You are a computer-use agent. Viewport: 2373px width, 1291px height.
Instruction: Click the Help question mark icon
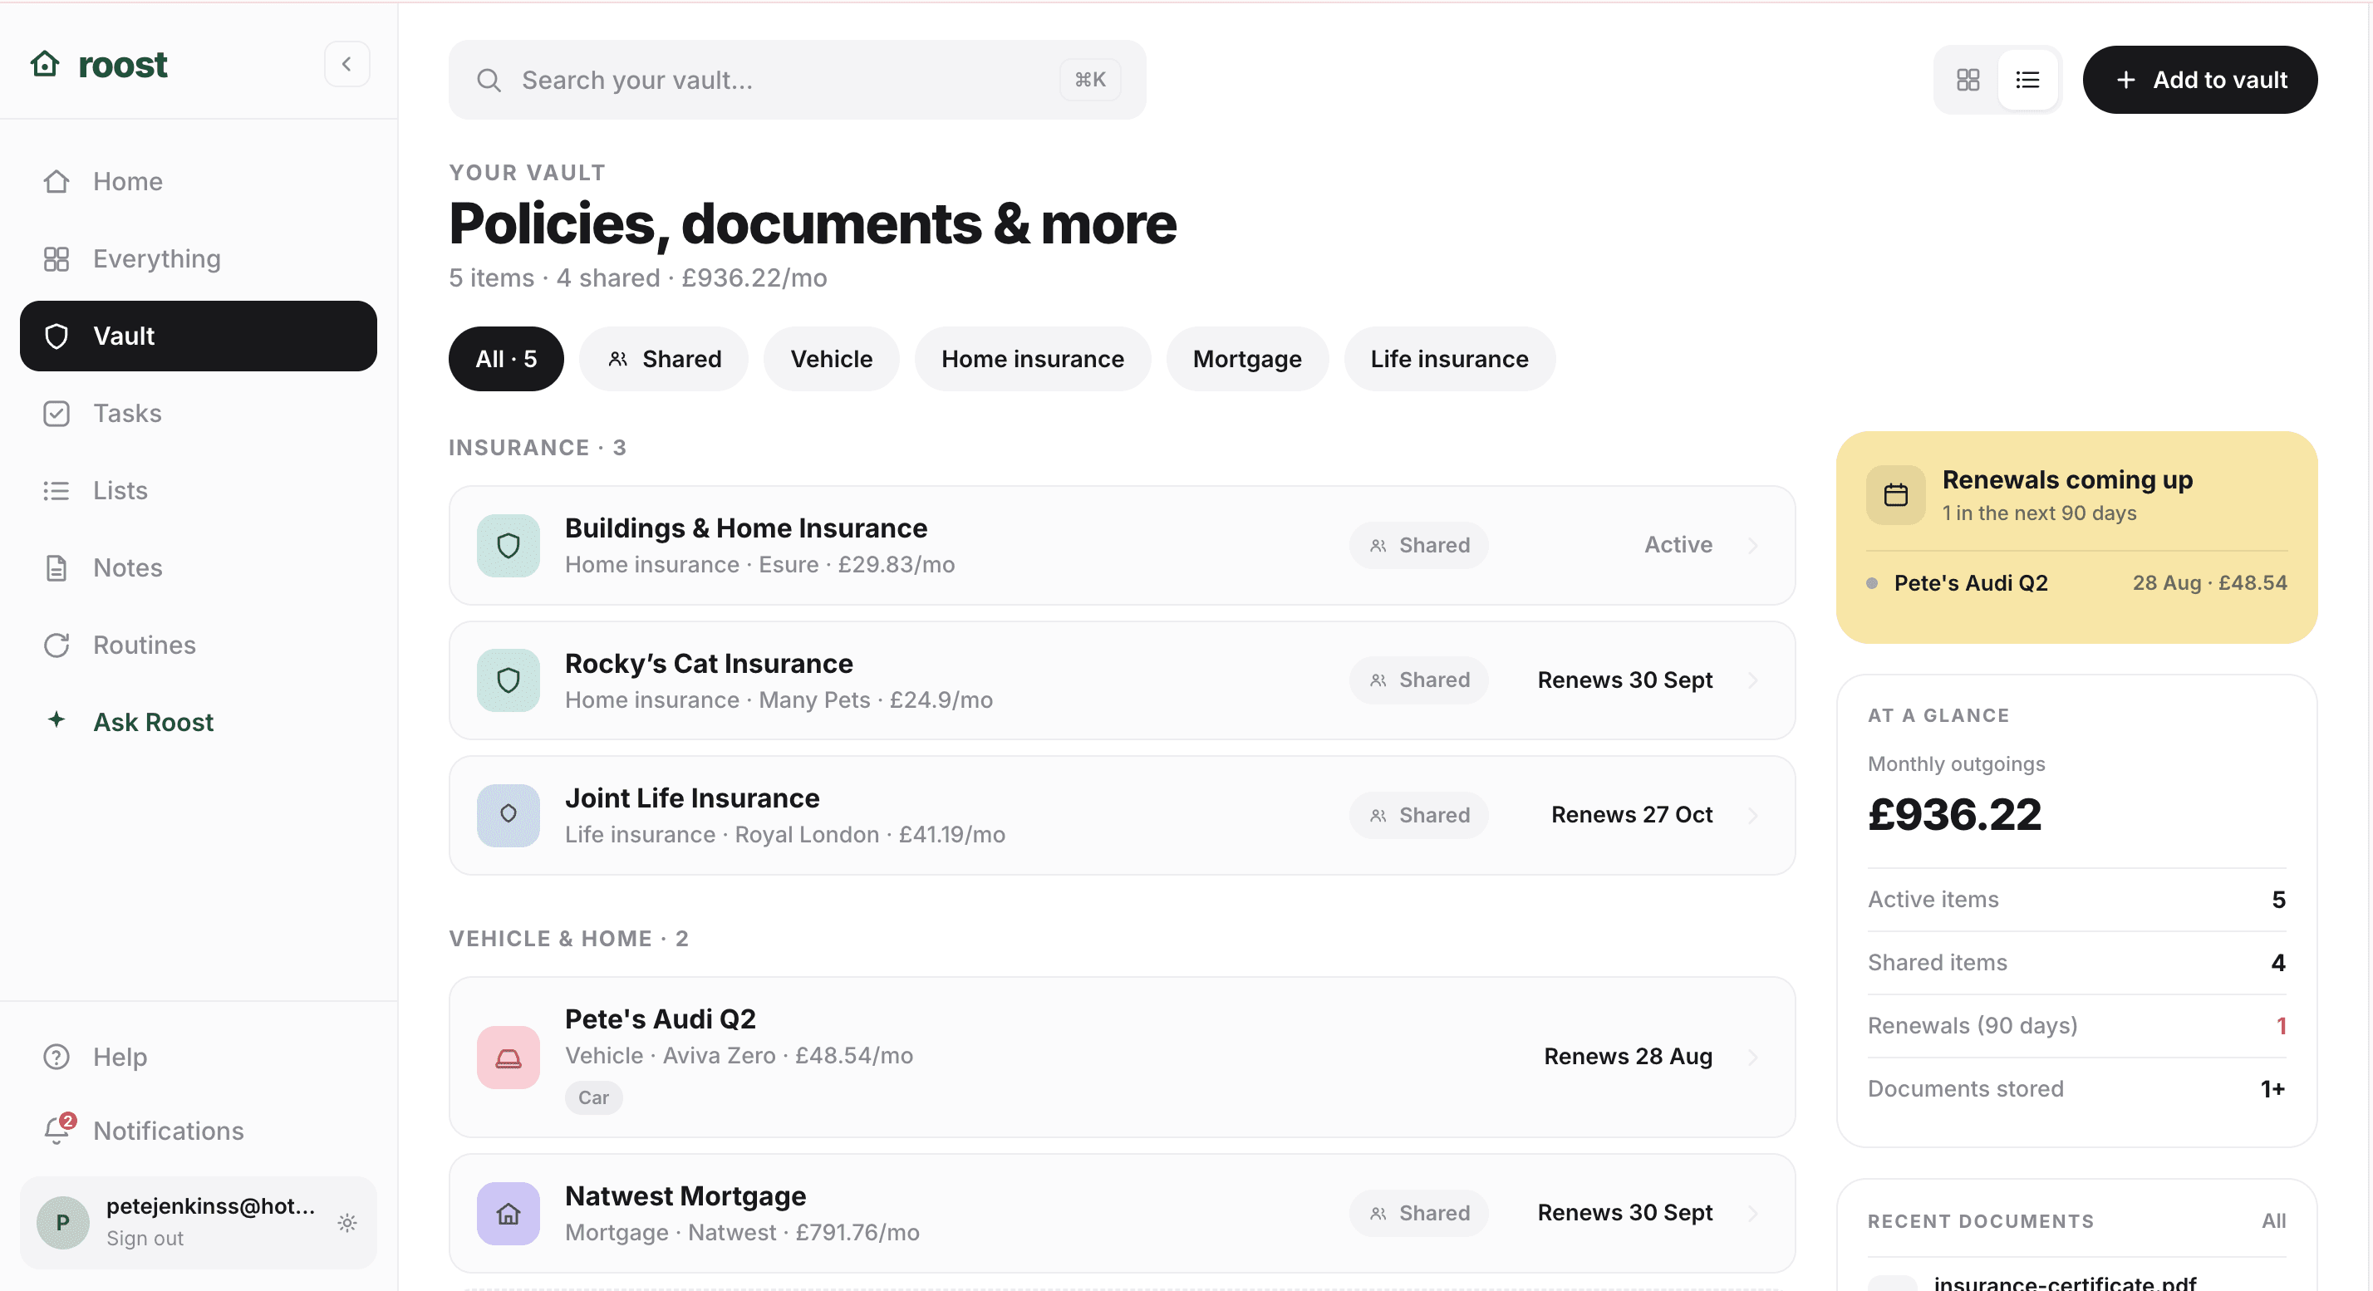tap(56, 1057)
